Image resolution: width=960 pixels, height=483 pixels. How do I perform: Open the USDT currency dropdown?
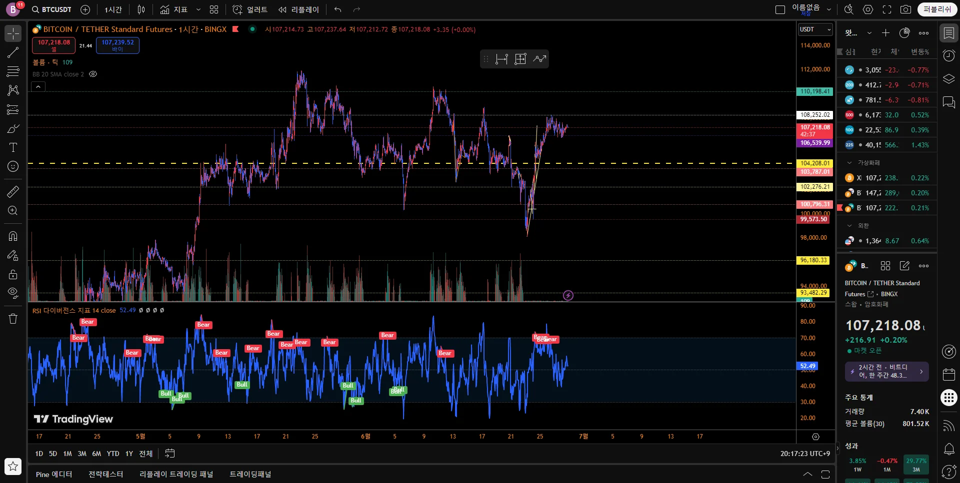[815, 29]
